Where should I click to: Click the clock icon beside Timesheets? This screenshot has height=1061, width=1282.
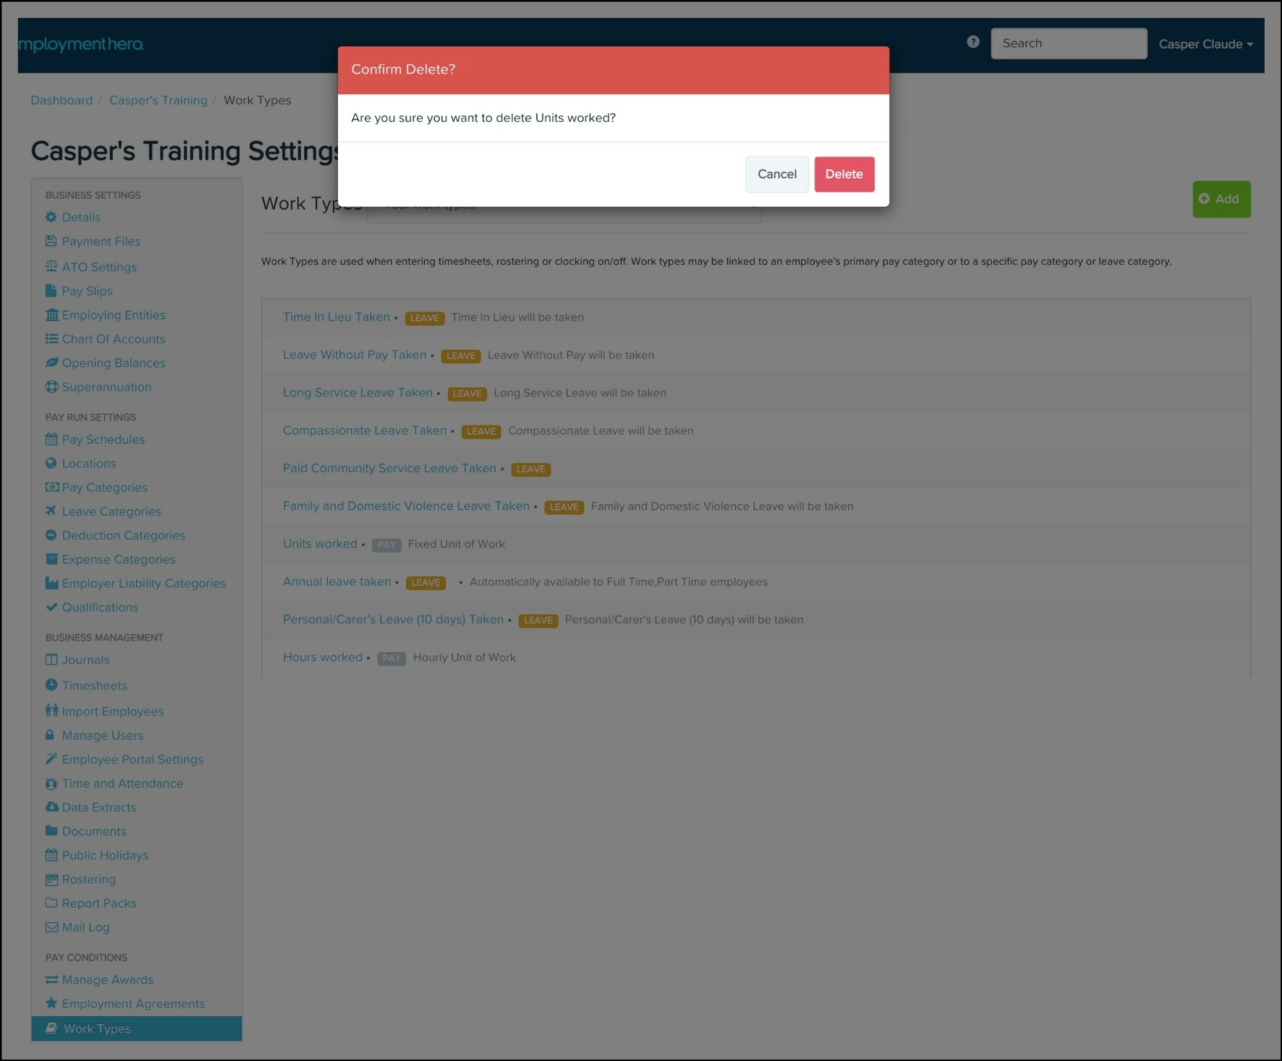click(x=51, y=685)
